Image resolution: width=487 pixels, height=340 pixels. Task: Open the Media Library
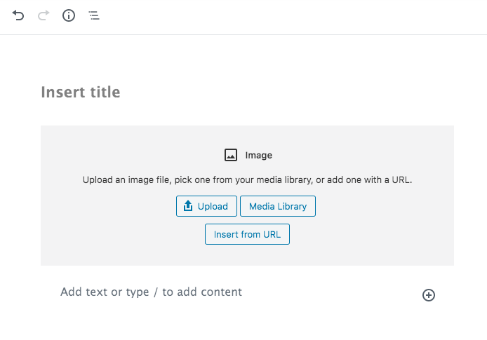[278, 206]
